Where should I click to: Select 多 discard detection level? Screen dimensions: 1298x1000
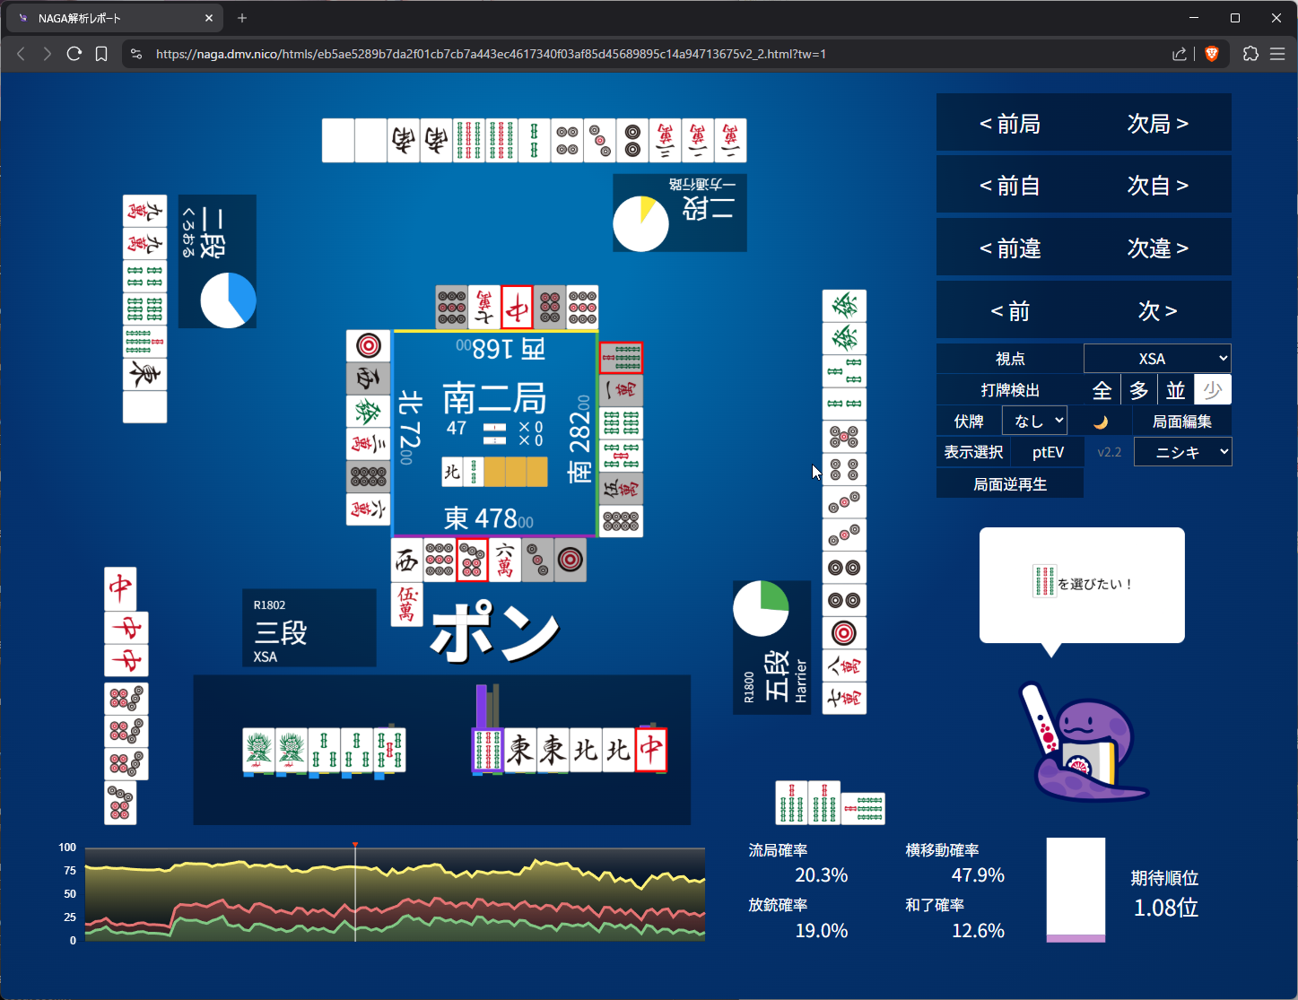[x=1139, y=390]
